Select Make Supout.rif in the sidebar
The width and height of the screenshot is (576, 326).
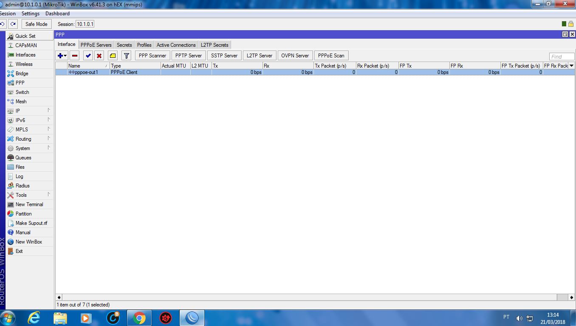click(x=30, y=223)
